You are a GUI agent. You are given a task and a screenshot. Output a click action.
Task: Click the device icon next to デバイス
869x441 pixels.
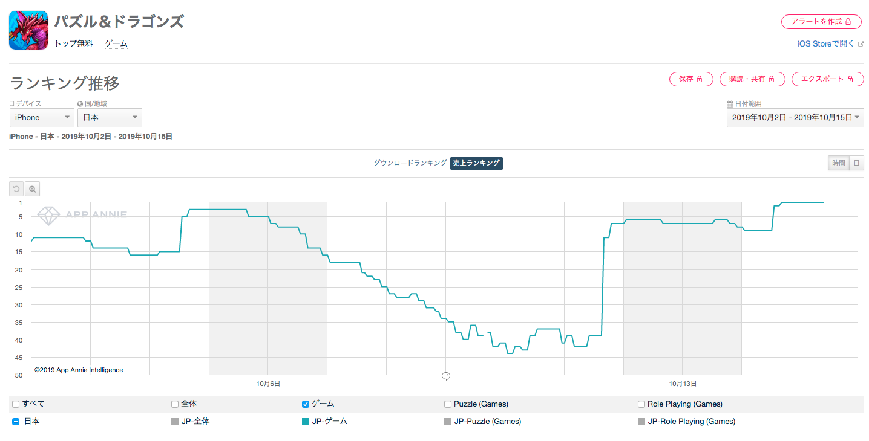(x=12, y=104)
